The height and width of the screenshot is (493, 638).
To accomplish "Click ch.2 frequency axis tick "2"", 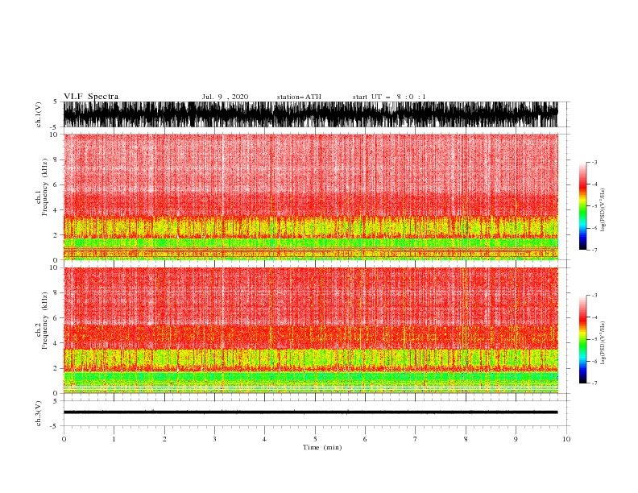I will [56, 368].
